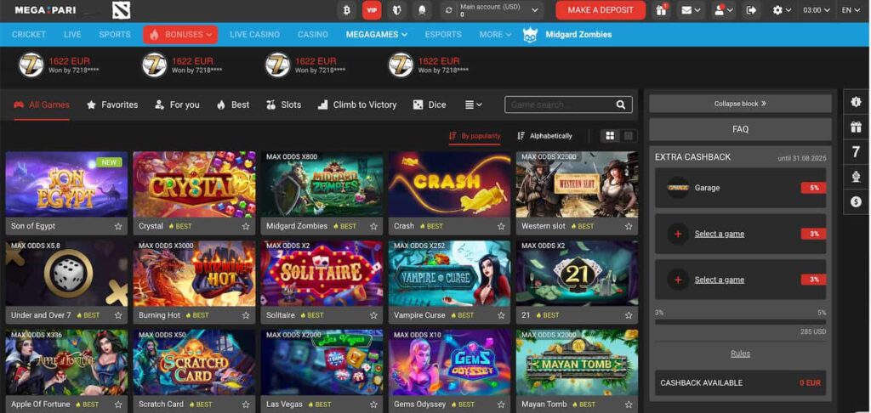
Task: Switch to the Favorites tab
Action: click(112, 105)
